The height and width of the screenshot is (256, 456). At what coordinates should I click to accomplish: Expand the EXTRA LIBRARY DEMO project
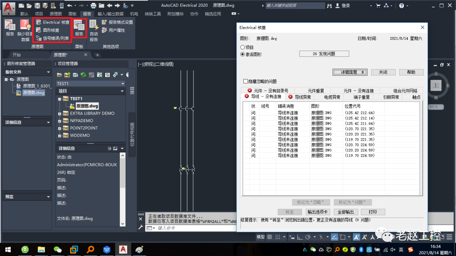[59, 113]
